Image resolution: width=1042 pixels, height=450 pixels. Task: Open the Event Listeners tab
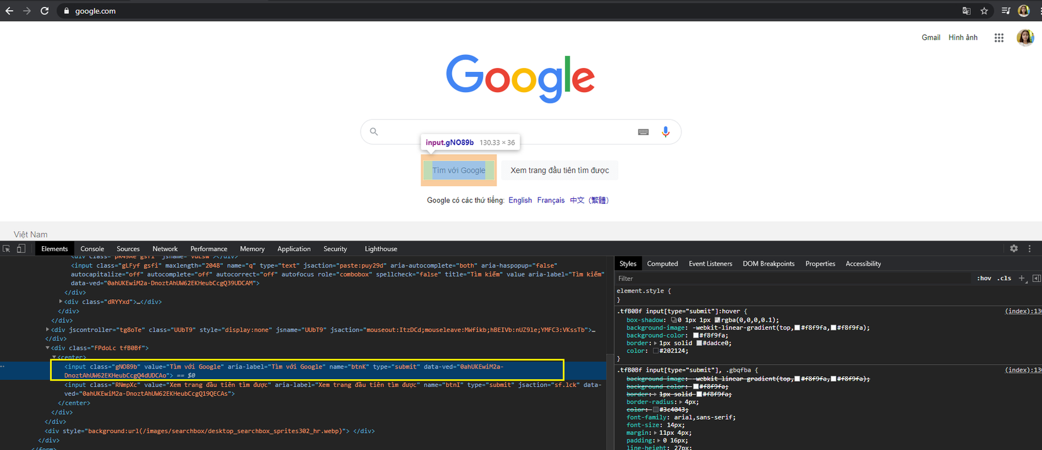tap(710, 264)
